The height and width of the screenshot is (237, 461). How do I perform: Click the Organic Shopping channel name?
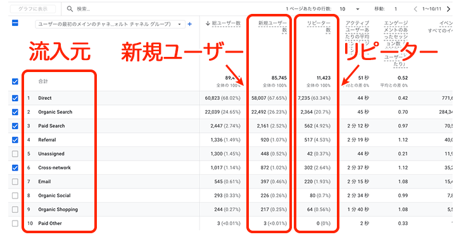coord(58,209)
